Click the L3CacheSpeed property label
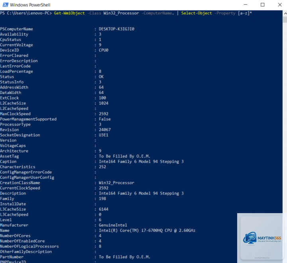 14,215
